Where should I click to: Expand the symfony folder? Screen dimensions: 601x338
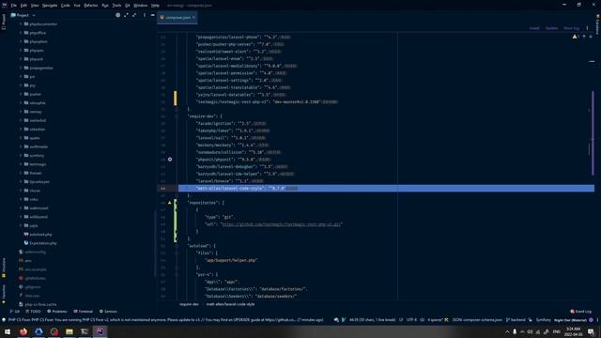tap(21, 155)
